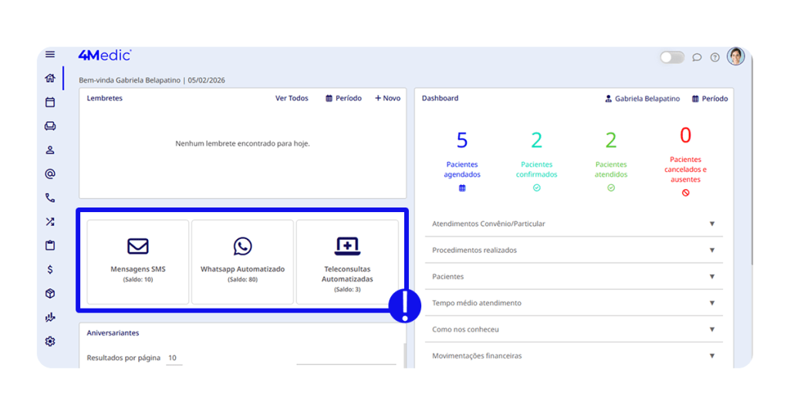790x415 pixels.
Task: Add a new reminder with Novo
Action: [387, 99]
